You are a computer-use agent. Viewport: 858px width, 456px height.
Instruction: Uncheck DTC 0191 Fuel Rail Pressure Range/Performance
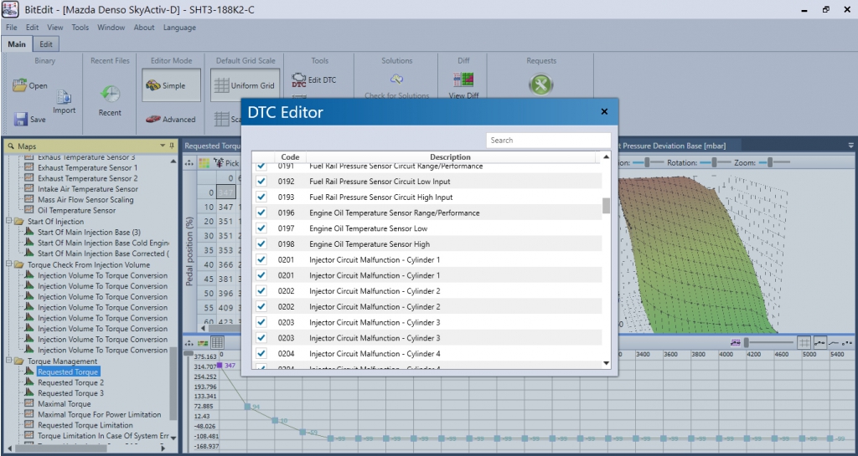pyautogui.click(x=261, y=166)
